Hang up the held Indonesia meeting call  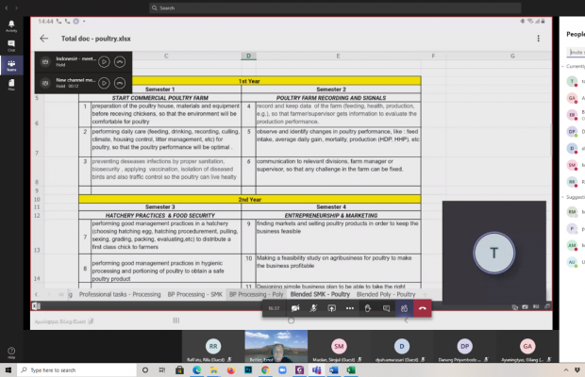pyautogui.click(x=120, y=61)
